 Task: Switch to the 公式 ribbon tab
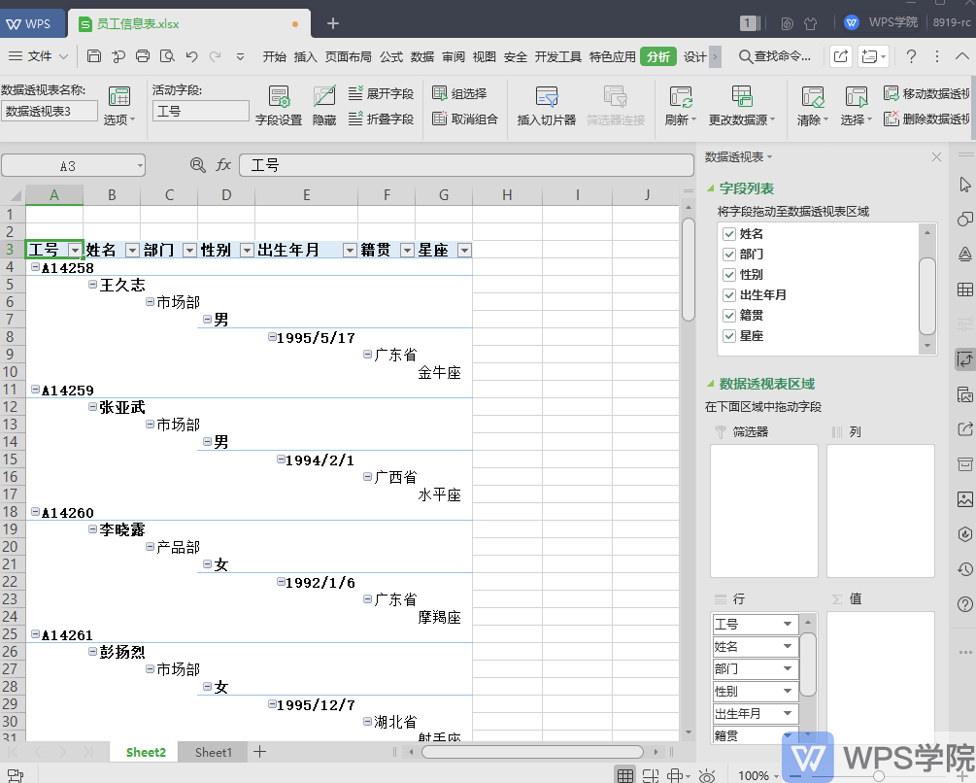click(x=391, y=56)
